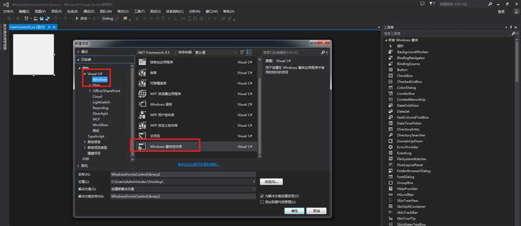Image resolution: width=521 pixels, height=226 pixels.
Task: Select the DateTimePicker toolbox icon
Action: pyautogui.click(x=391, y=123)
